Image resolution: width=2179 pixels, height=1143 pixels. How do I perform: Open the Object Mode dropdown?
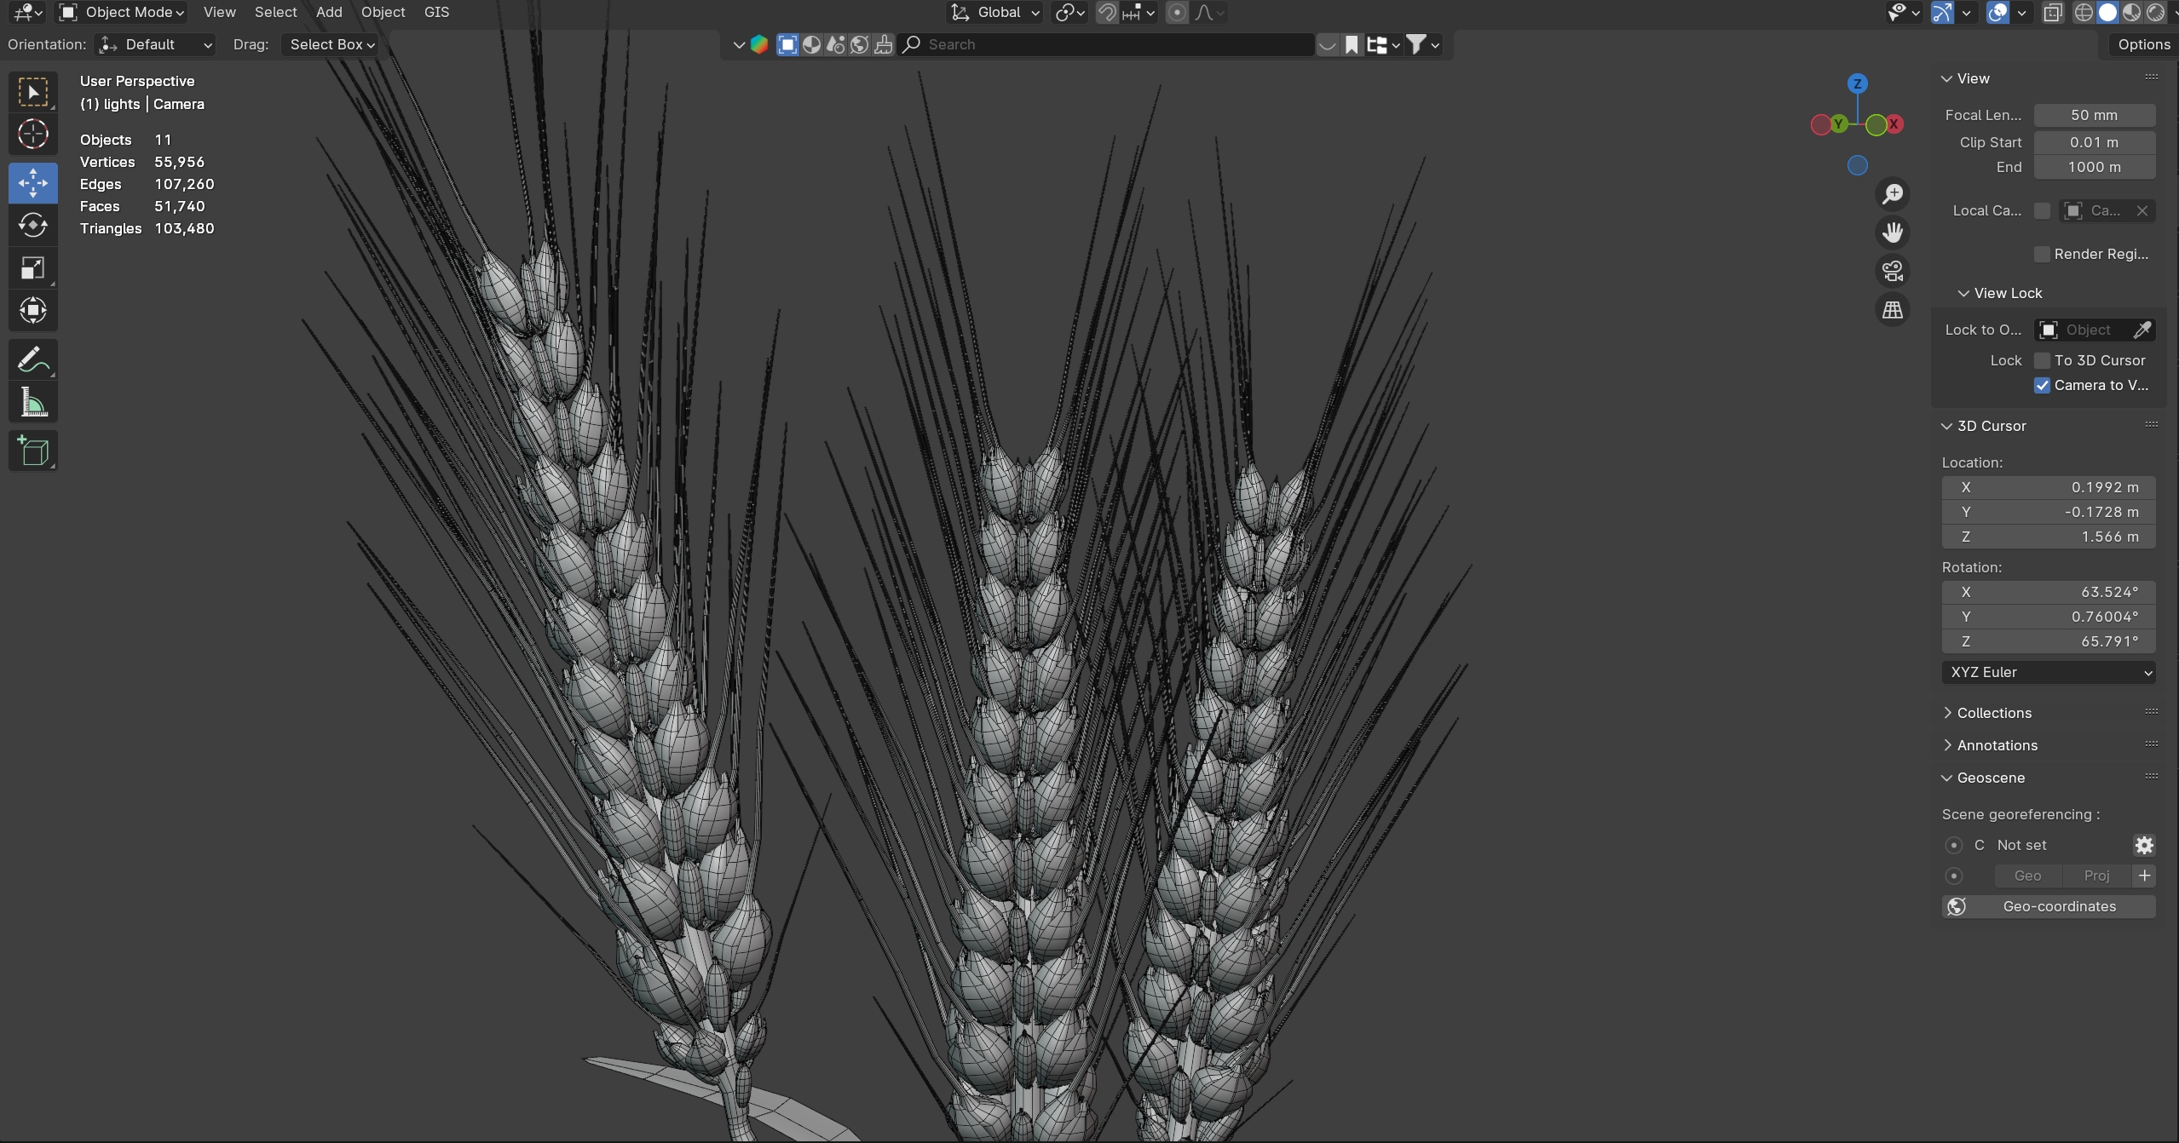tap(122, 12)
